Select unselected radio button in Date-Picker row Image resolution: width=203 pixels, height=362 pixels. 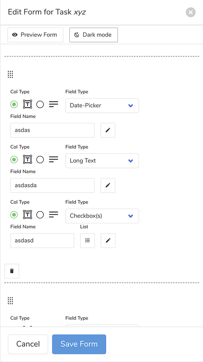pyautogui.click(x=40, y=104)
